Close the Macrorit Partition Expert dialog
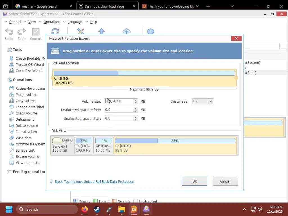Viewport: 288px width, 216px height. (236, 38)
